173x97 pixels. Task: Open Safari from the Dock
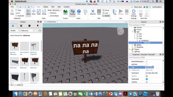pos(20,94)
